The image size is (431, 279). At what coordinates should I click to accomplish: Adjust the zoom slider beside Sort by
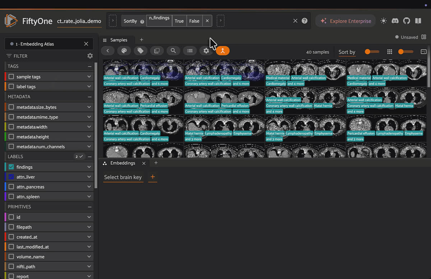tap(372, 52)
